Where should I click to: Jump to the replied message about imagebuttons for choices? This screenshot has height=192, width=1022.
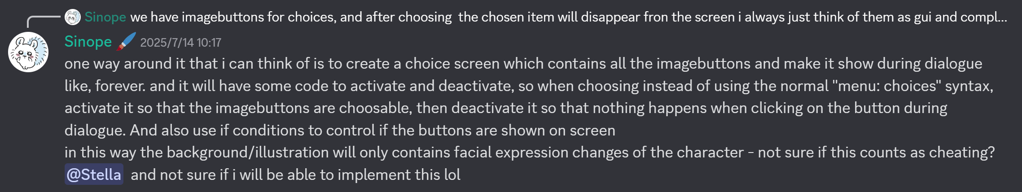(569, 17)
